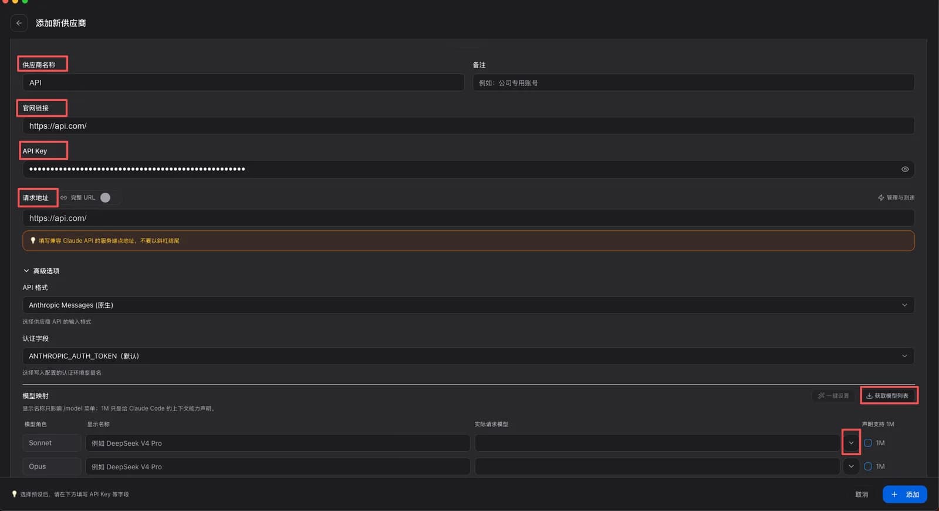Image resolution: width=939 pixels, height=511 pixels.
Task: Reveal the API Key with the eye icon
Action: [x=905, y=169]
